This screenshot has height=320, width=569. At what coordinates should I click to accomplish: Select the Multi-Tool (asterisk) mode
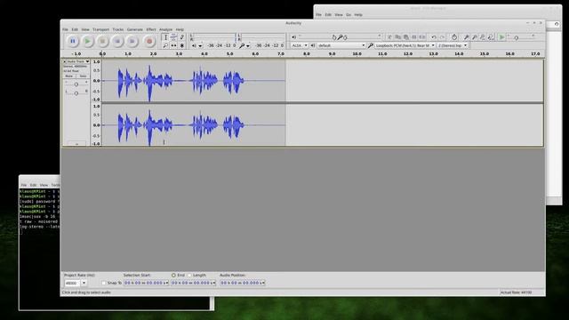point(182,45)
